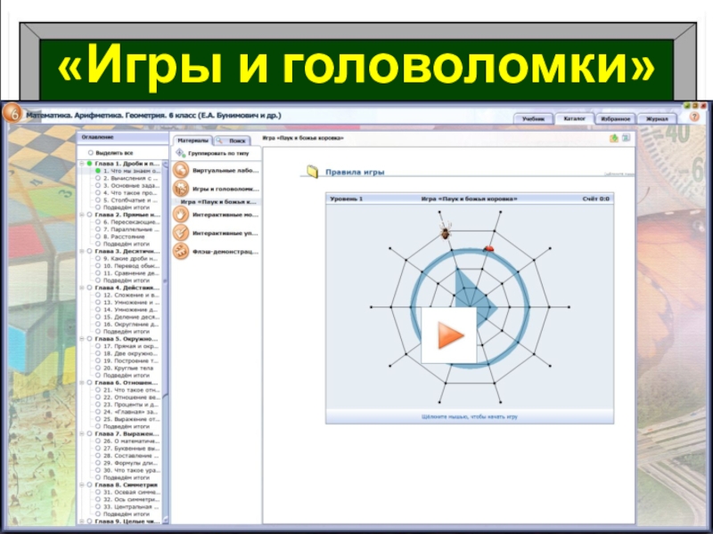
Task: Select the Поиск tab
Action: coord(233,141)
